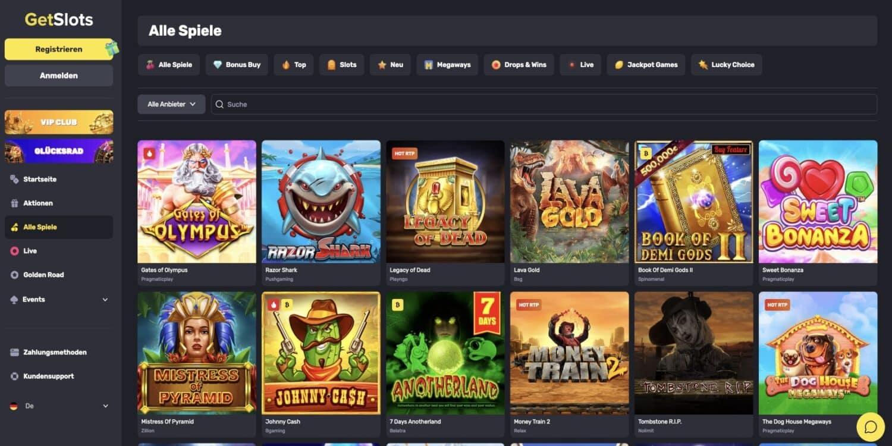Open the Money Train 2 game tile
This screenshot has height=446, width=892.
569,353
